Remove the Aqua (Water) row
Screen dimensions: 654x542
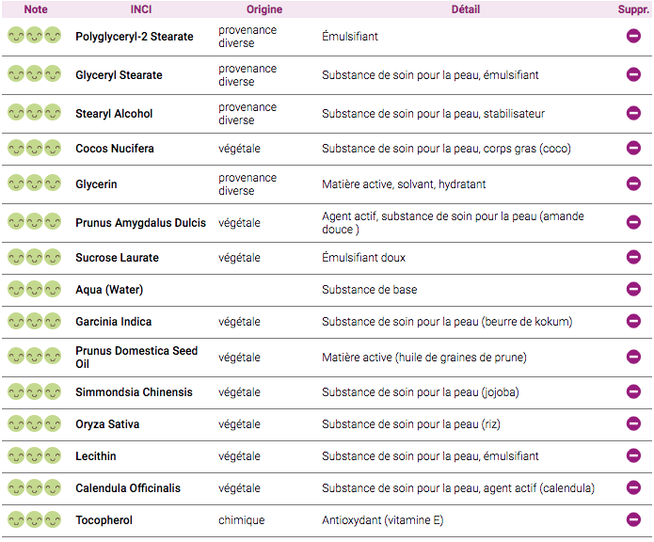click(633, 289)
